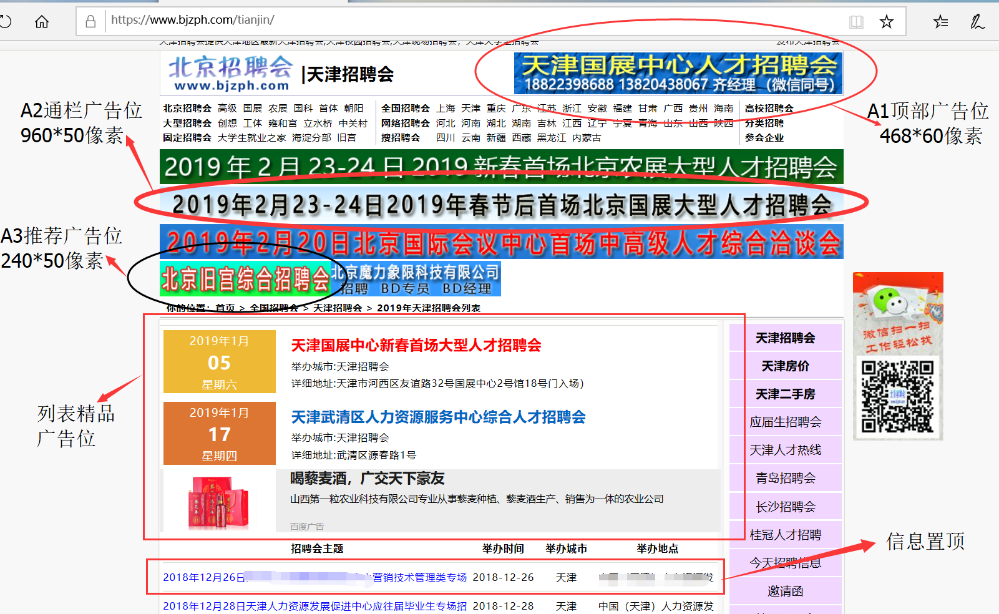999x614 pixels.
Task: Open 高校招聘会 nav link
Action: pos(769,109)
